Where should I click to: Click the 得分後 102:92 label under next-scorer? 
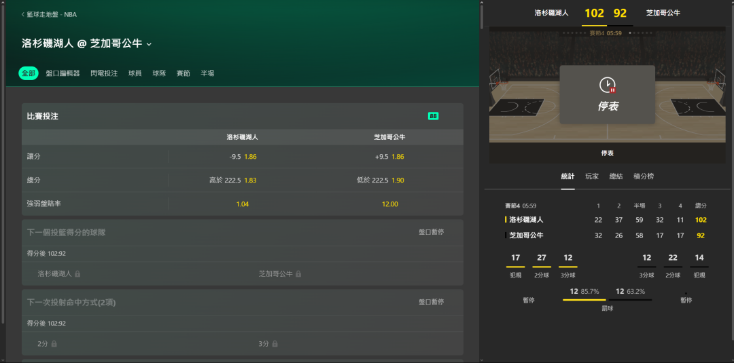[46, 254]
